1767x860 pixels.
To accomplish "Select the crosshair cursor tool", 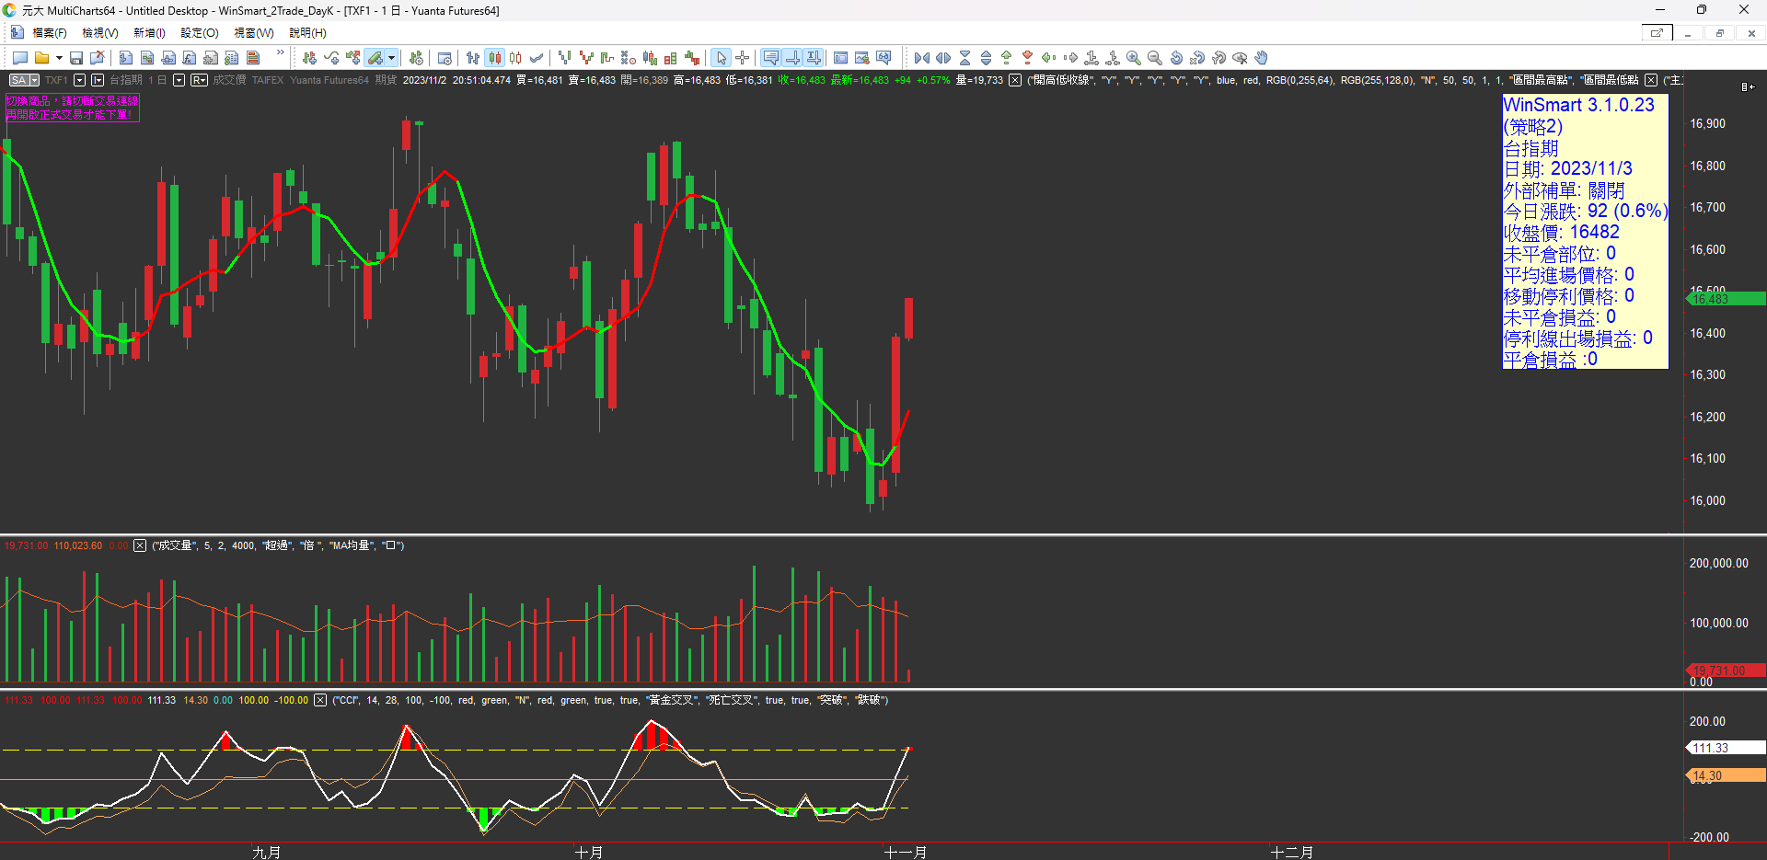I will [x=743, y=58].
